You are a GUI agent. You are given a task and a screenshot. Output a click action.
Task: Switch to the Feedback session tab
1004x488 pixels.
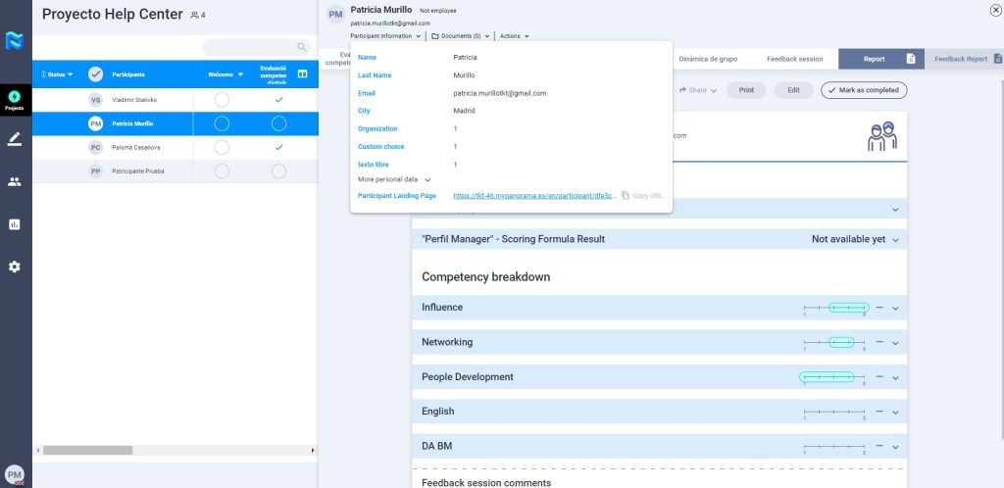coord(794,59)
